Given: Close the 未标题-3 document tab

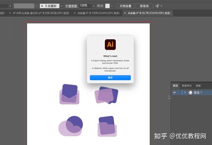Looking at the screenshot, I should click(x=75, y=13).
